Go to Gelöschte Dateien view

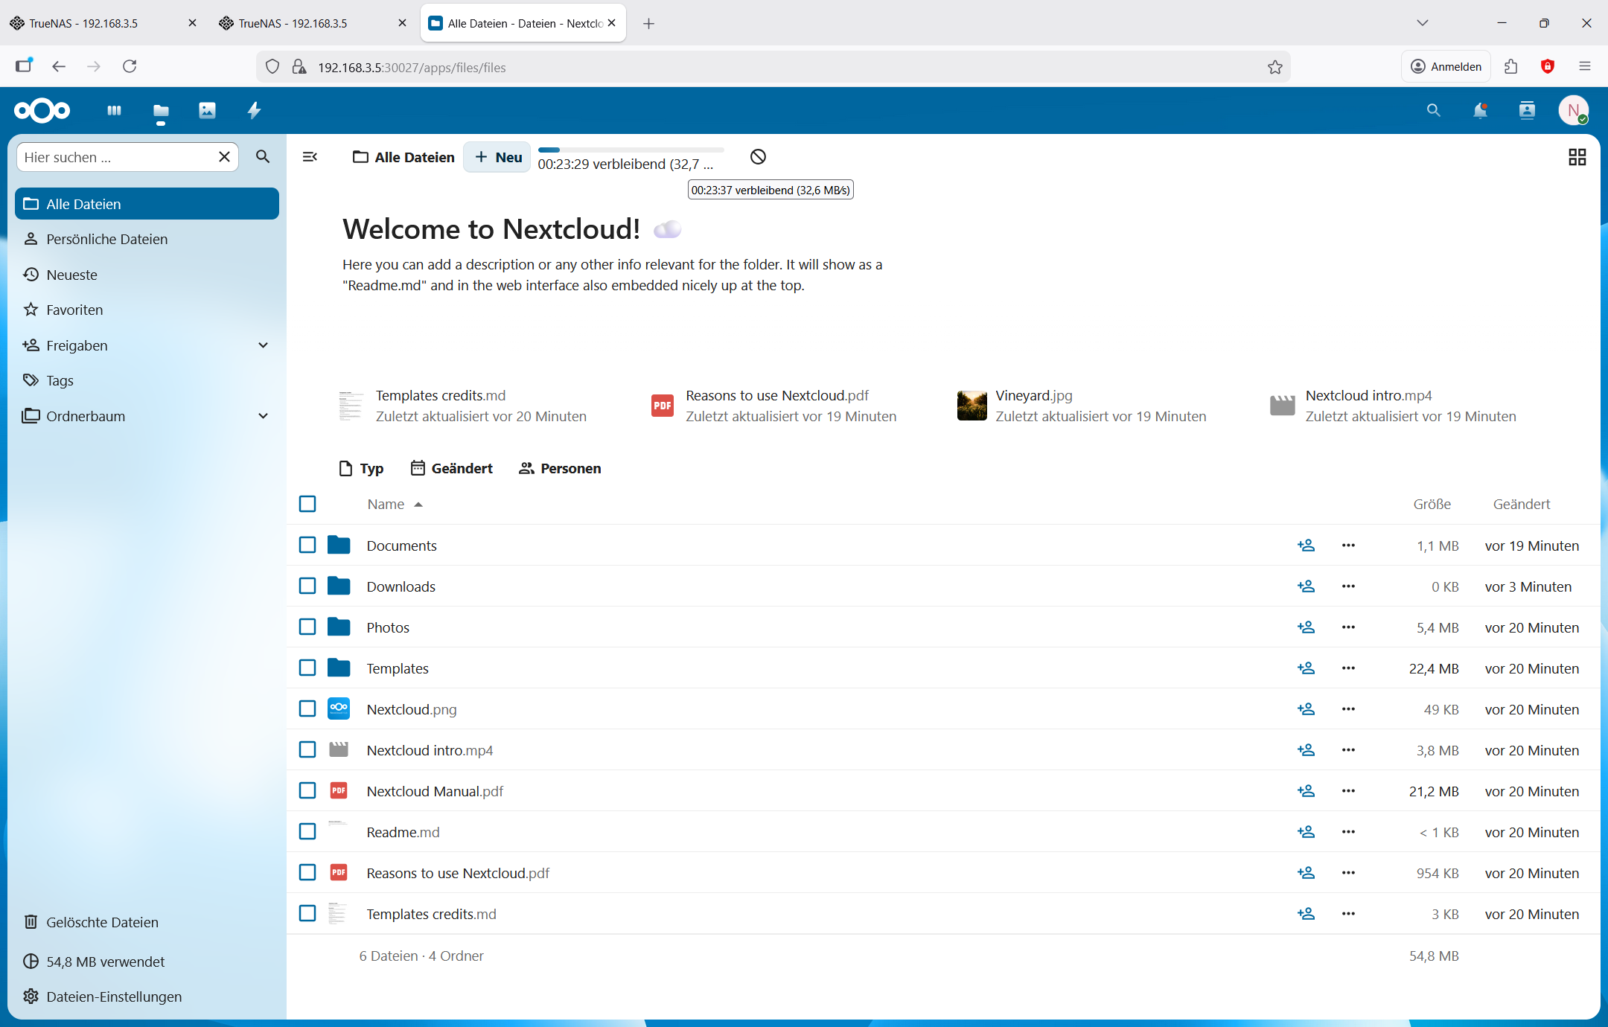point(102,922)
